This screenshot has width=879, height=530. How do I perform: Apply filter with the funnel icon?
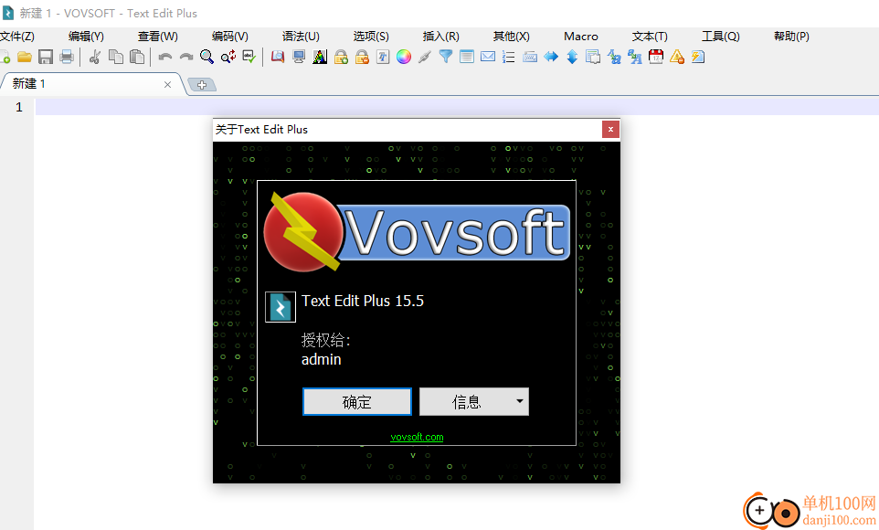click(446, 58)
